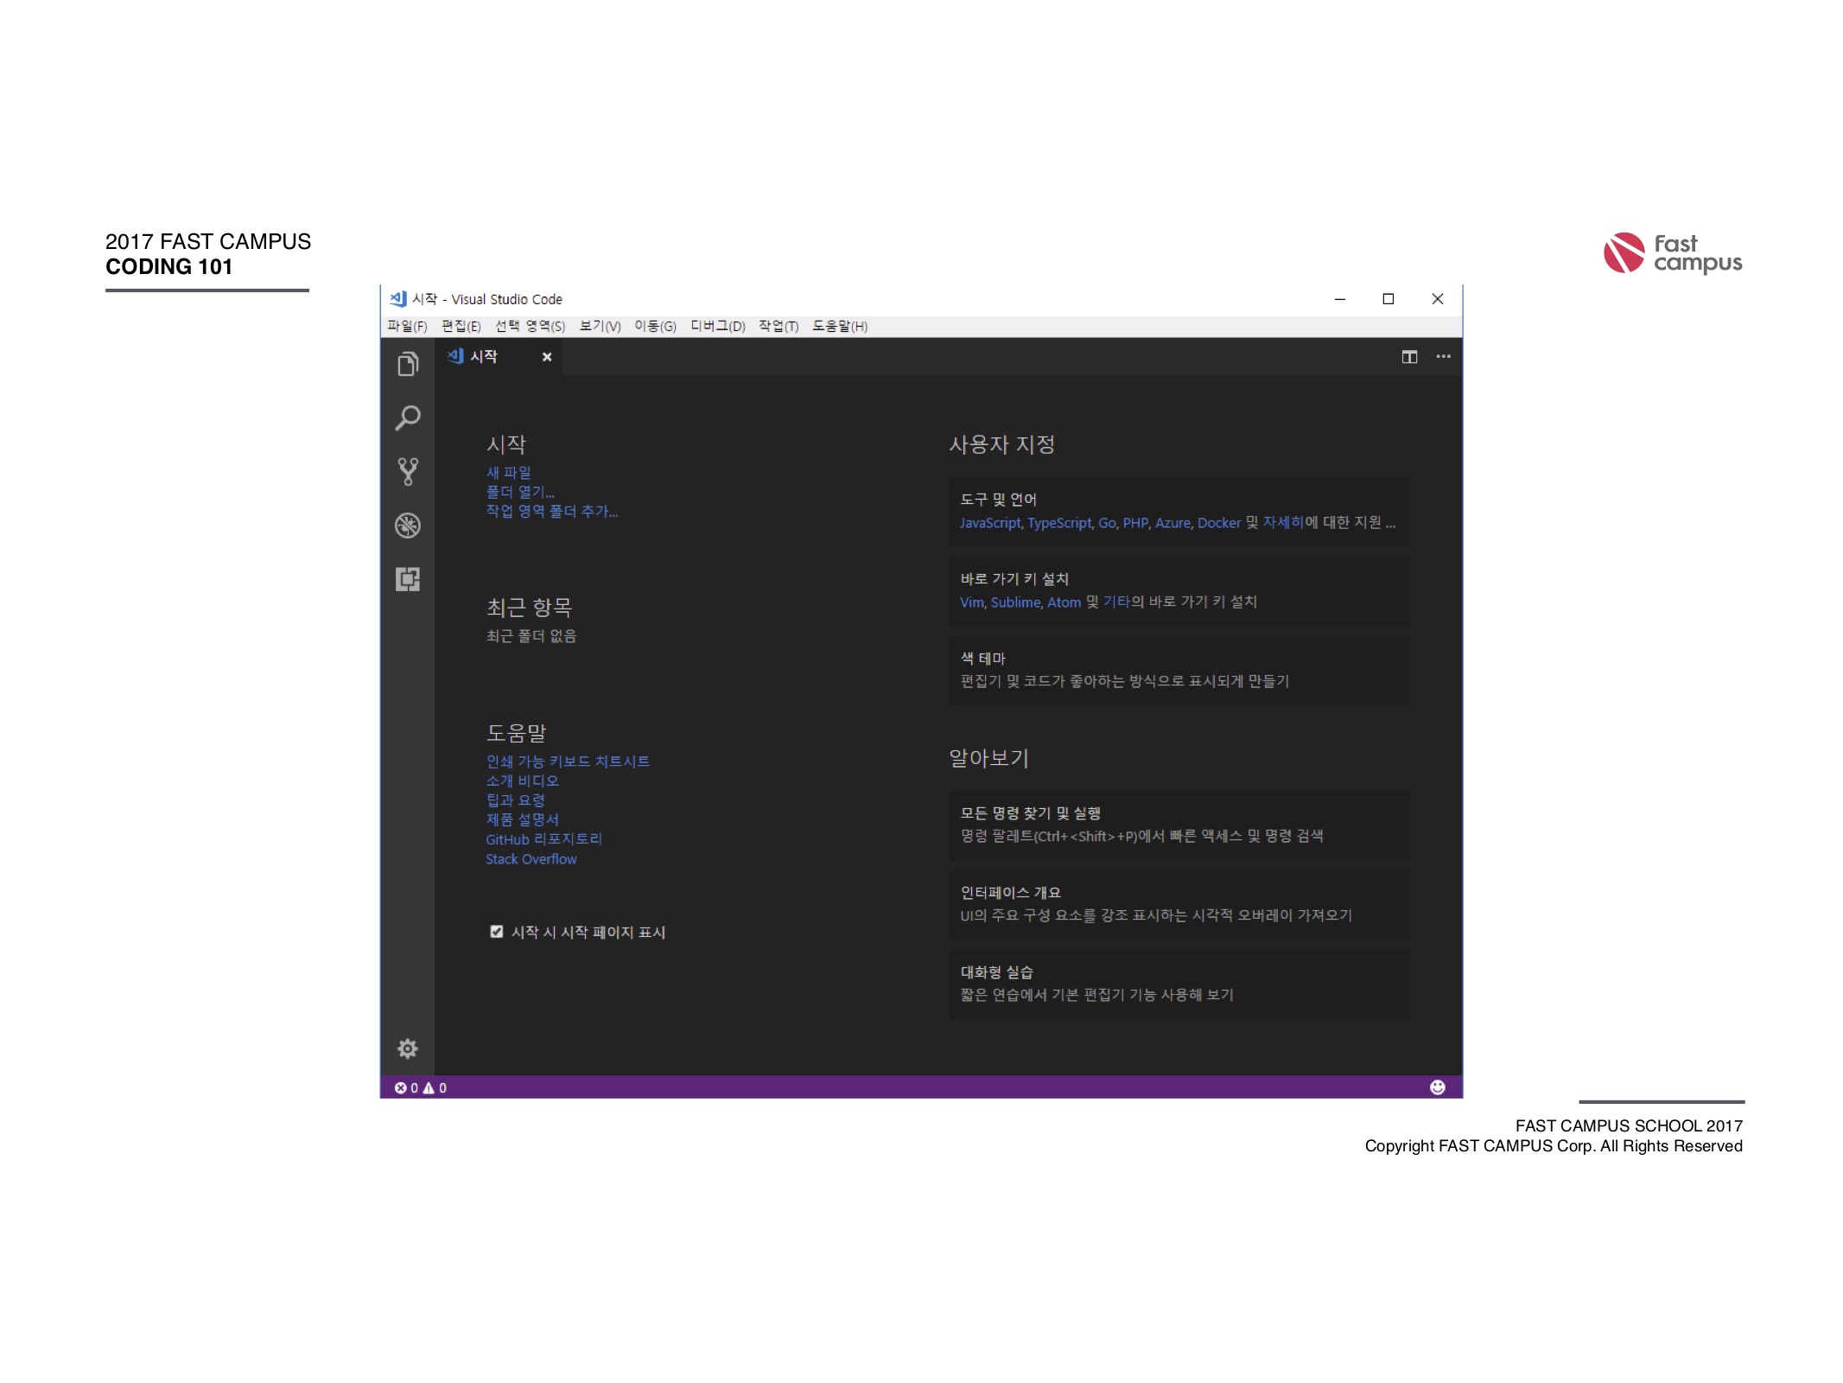Open the Debug view in the activity bar
This screenshot has width=1843, height=1383.
[x=408, y=526]
